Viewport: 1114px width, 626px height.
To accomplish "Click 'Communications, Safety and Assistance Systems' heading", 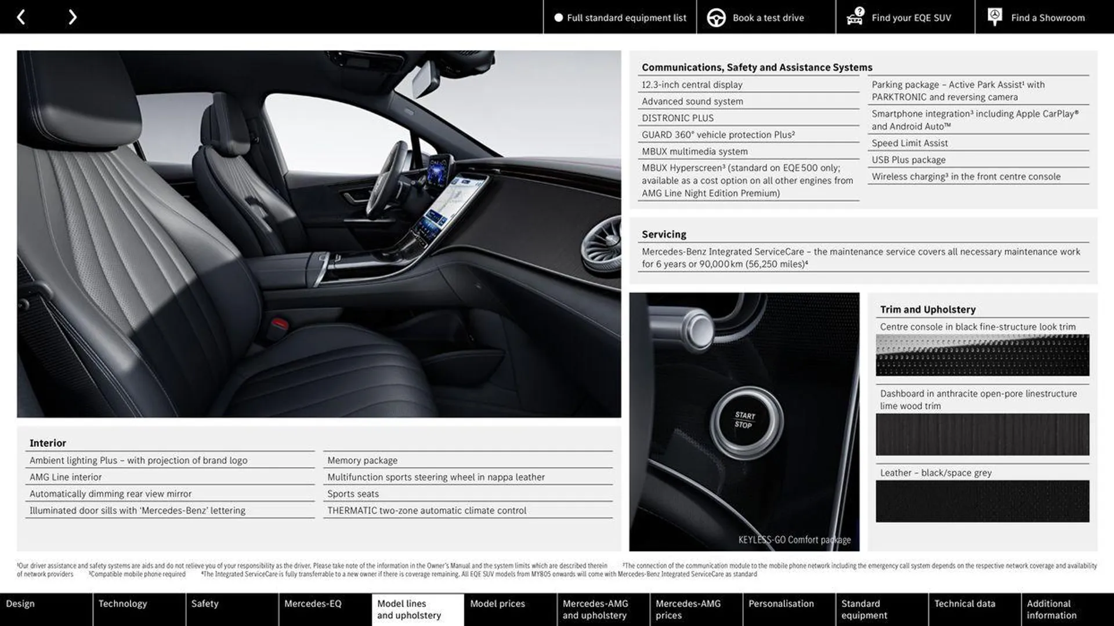I will point(757,67).
